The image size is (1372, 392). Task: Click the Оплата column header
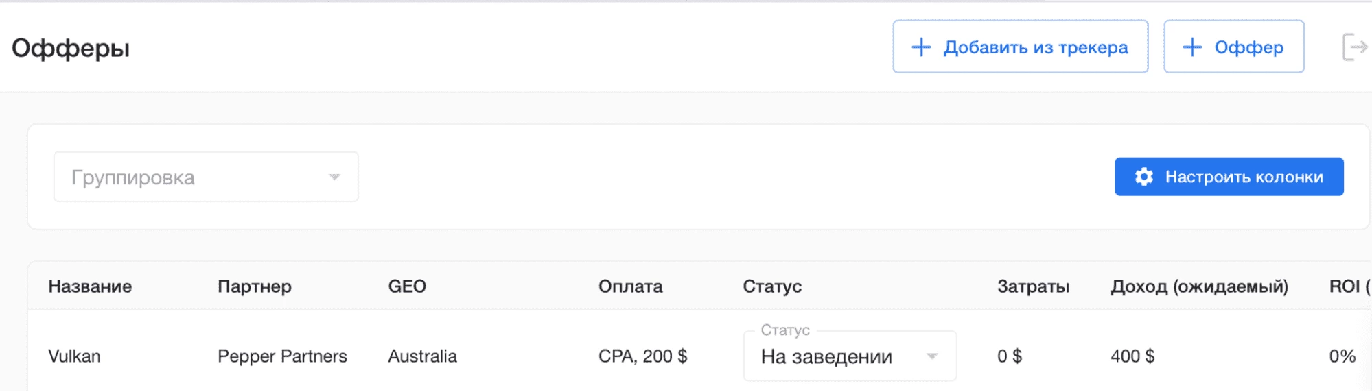[x=631, y=286]
